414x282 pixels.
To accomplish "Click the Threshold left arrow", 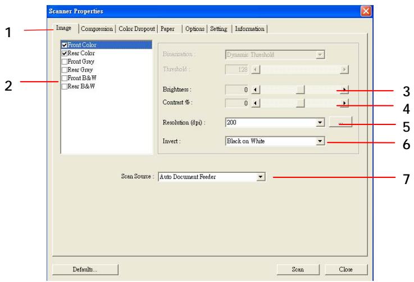I will tap(256, 70).
